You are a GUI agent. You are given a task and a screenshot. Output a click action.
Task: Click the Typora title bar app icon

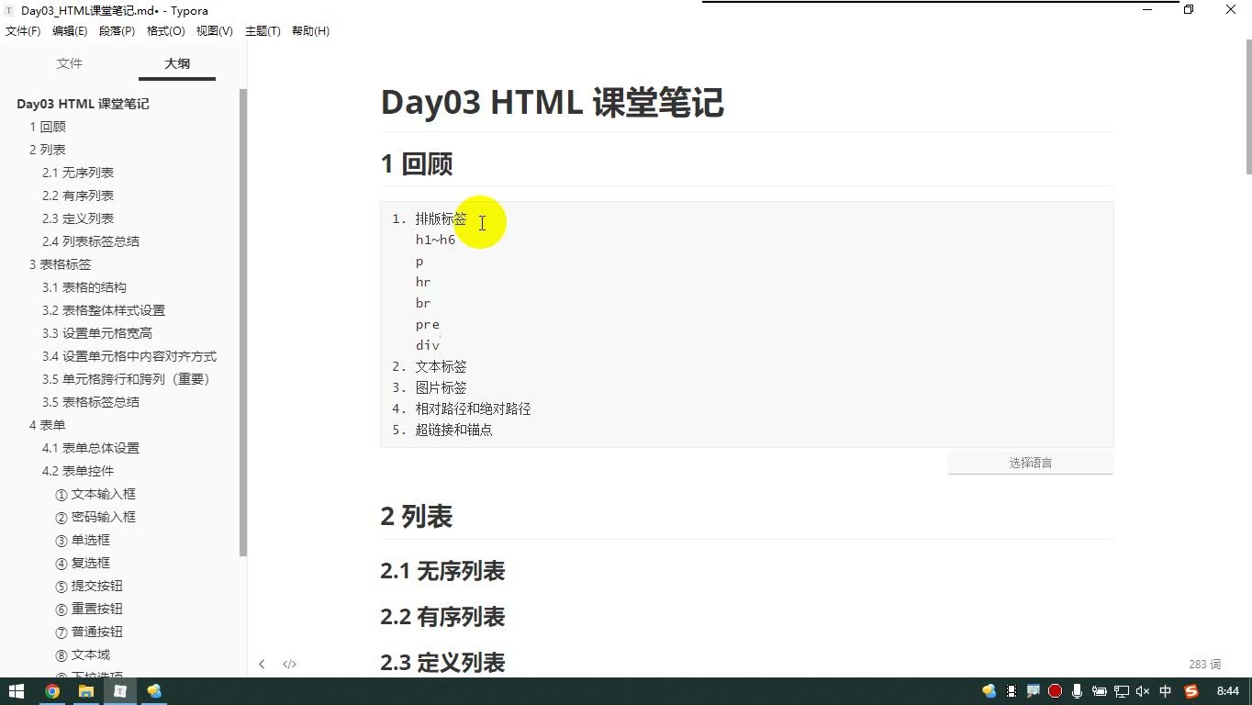[9, 11]
